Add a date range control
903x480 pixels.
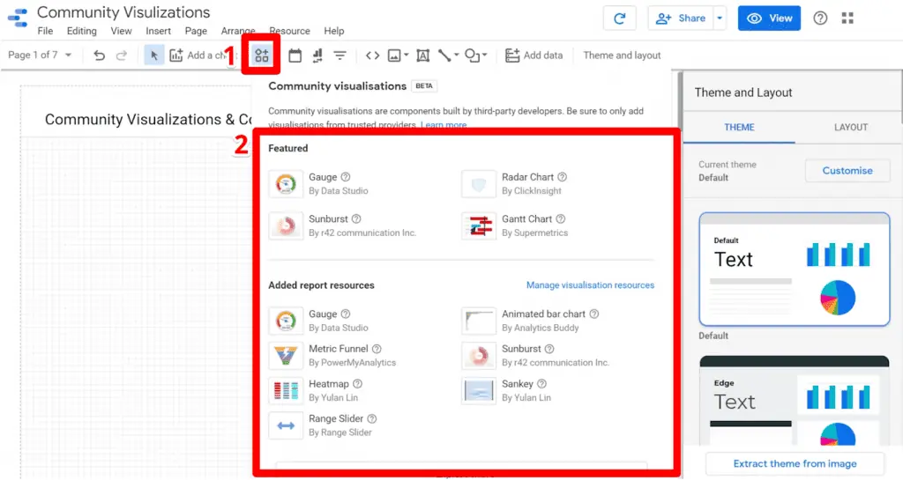click(x=295, y=55)
